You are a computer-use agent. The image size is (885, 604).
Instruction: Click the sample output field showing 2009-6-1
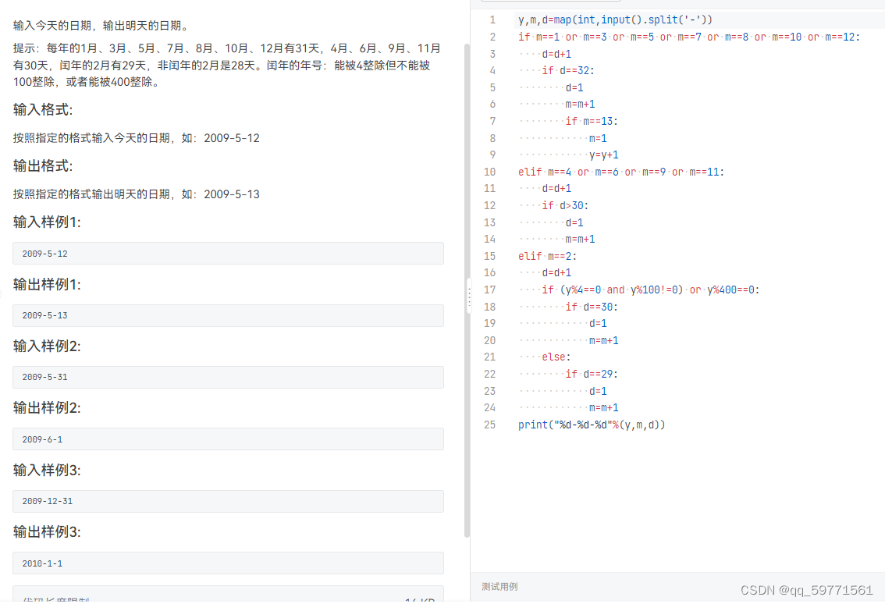coord(227,439)
